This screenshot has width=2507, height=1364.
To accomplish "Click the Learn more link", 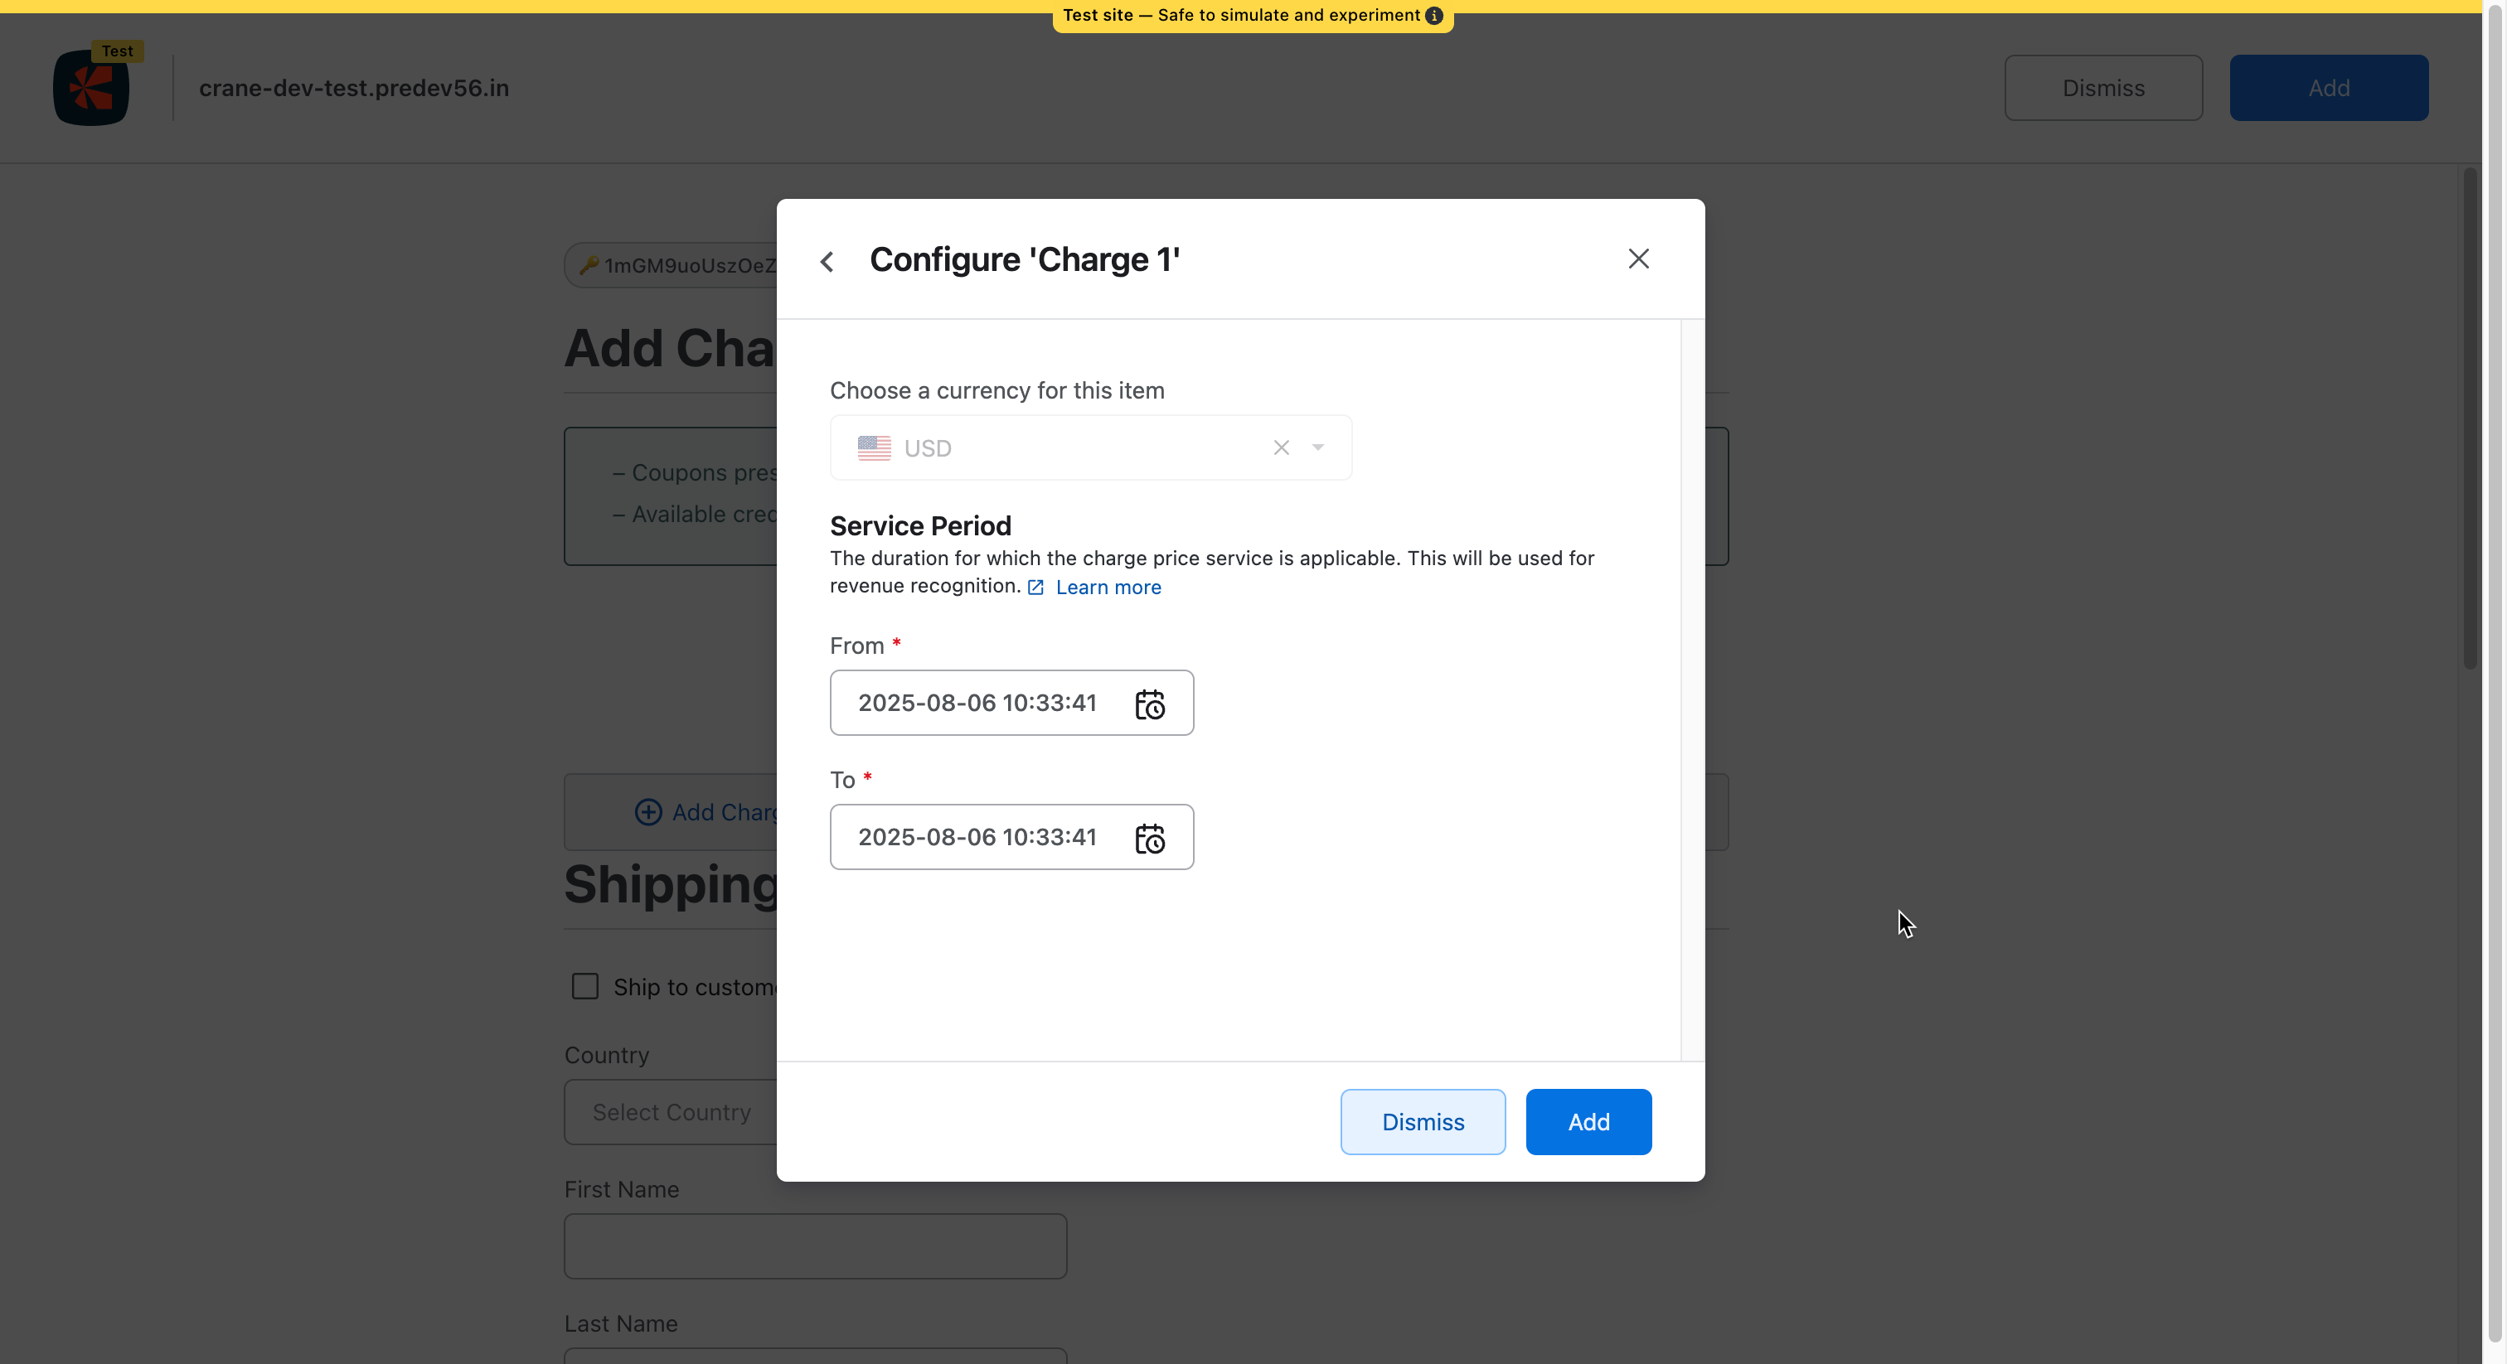I will coord(1108,587).
